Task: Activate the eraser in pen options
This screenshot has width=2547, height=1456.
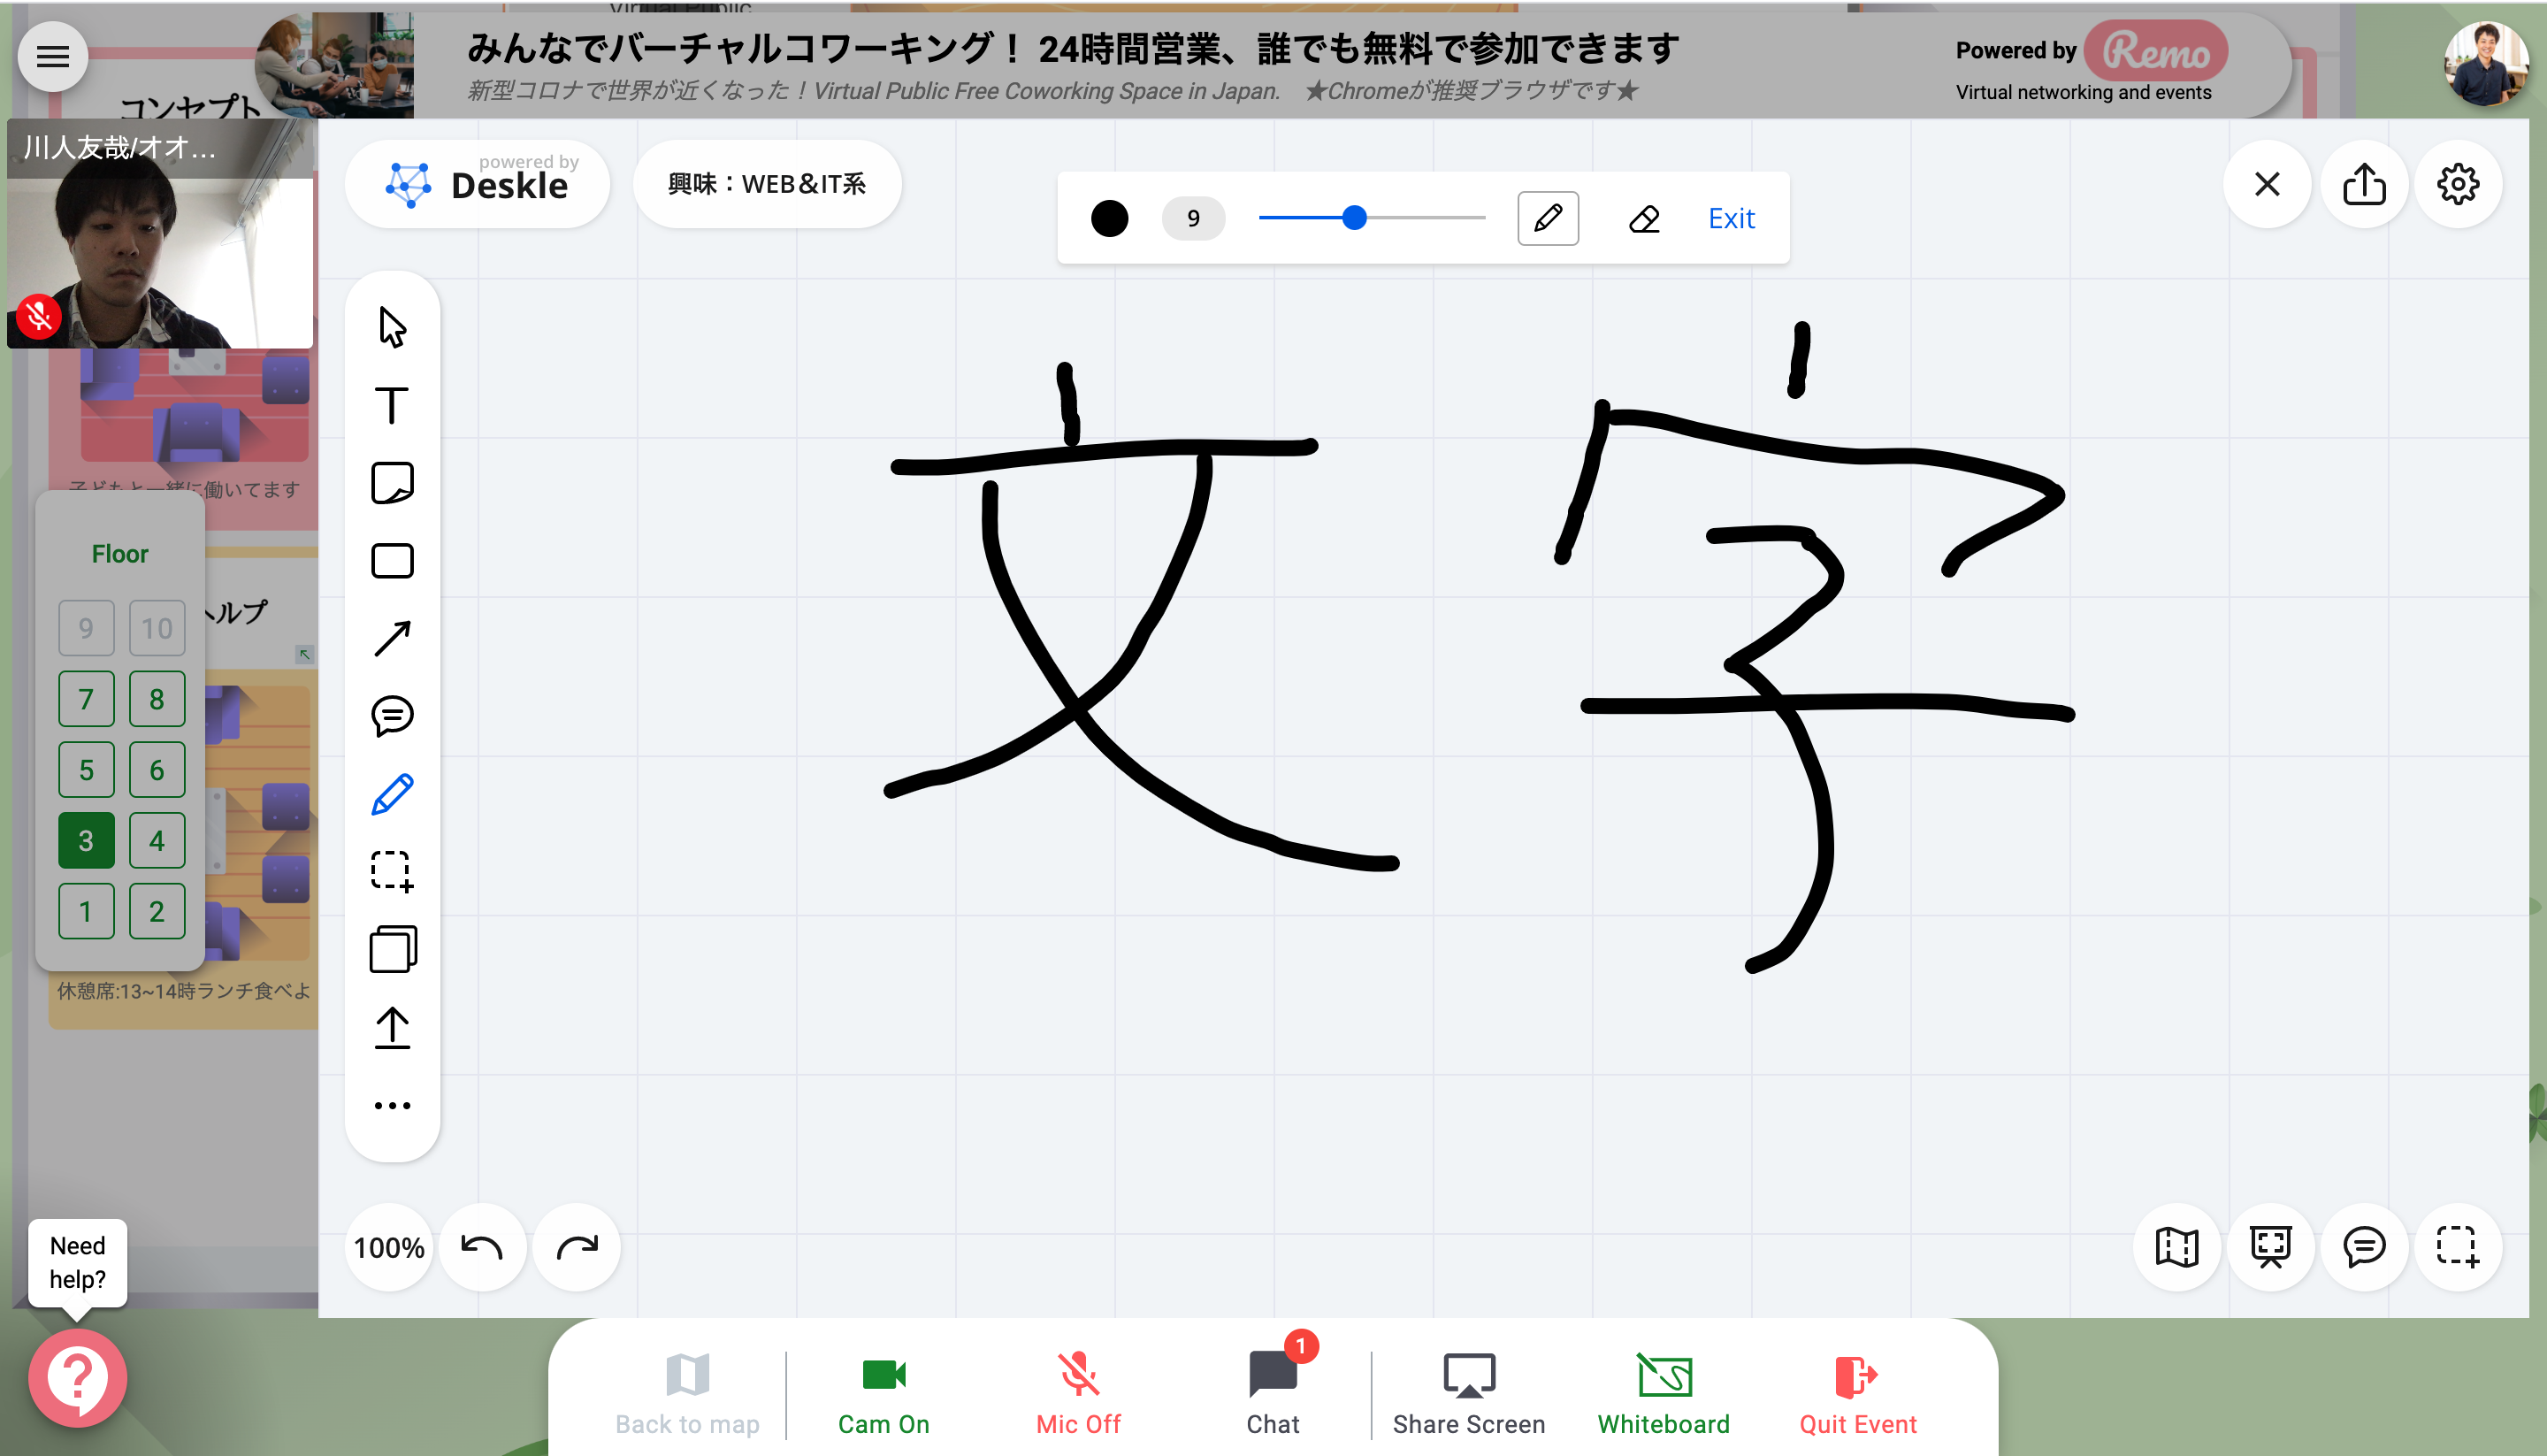Action: pos(1643,218)
